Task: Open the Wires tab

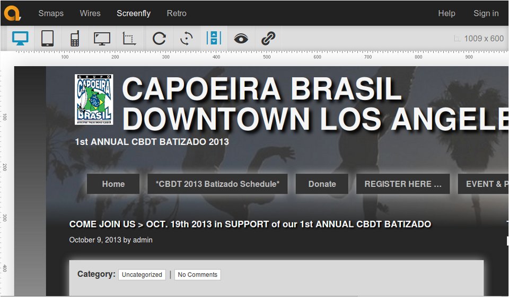Action: [90, 13]
